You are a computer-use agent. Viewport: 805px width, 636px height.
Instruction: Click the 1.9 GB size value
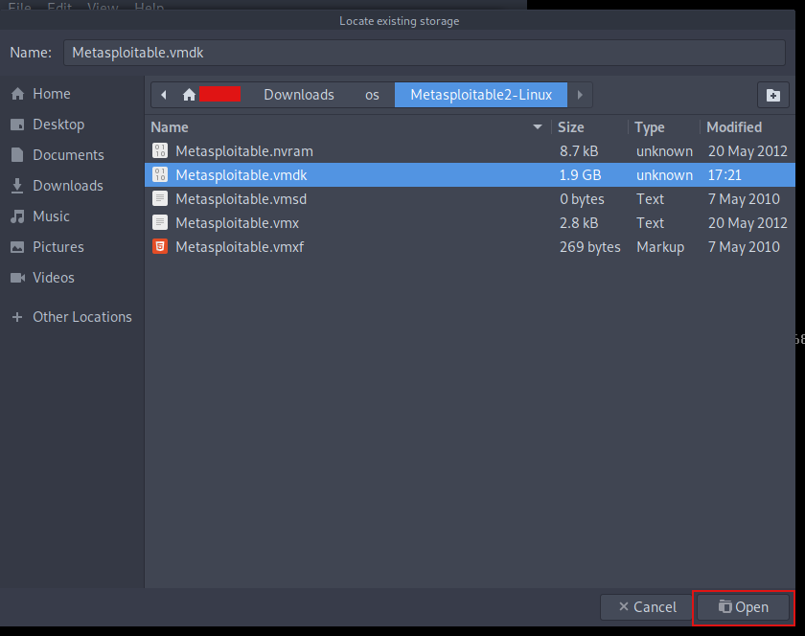pos(580,175)
